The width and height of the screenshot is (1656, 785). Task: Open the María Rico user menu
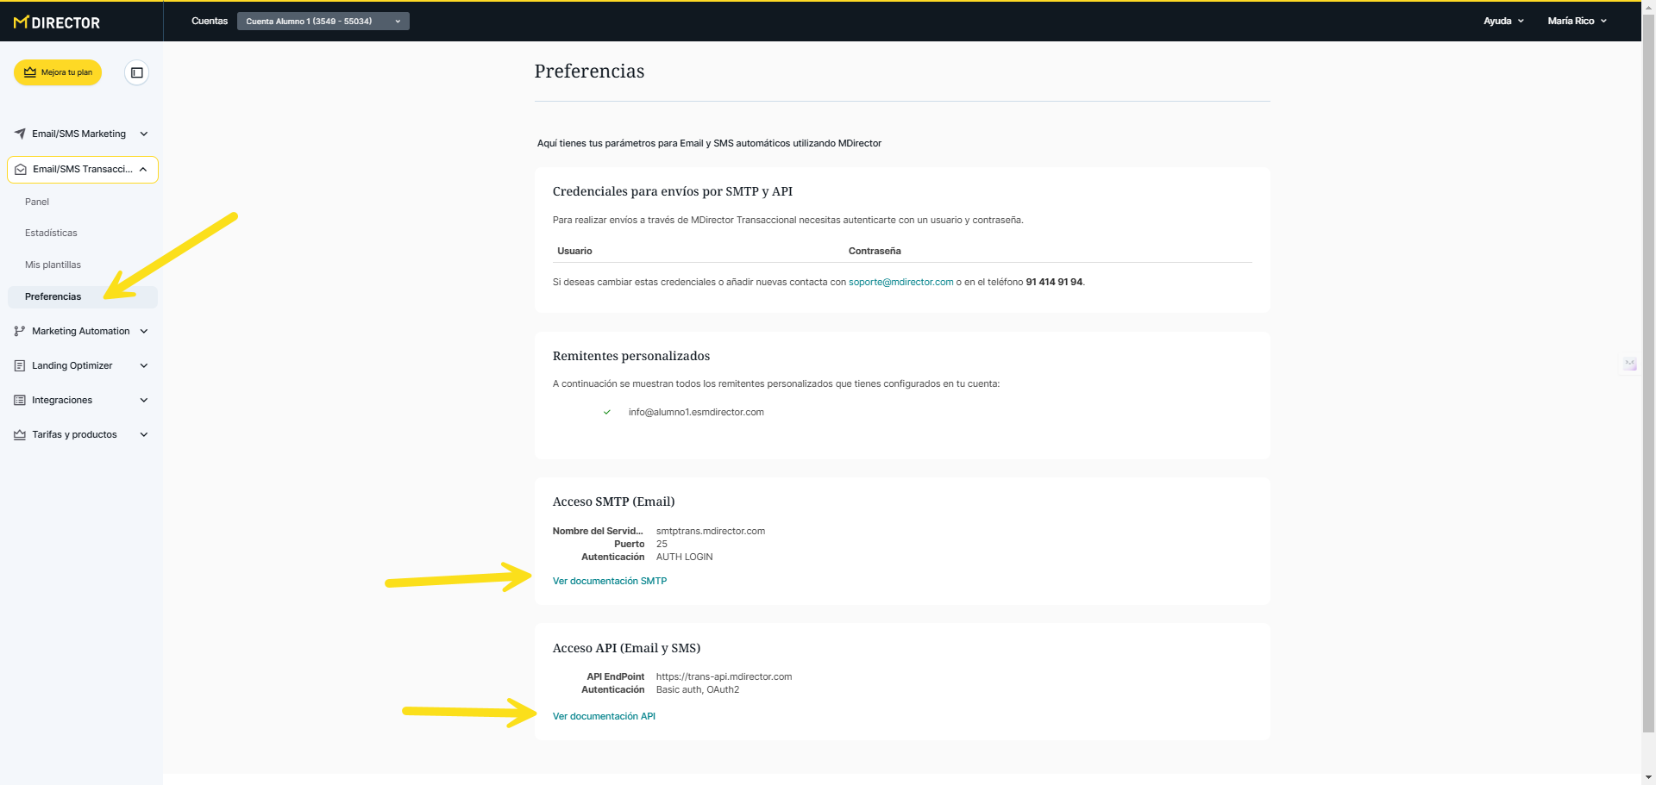tap(1577, 21)
